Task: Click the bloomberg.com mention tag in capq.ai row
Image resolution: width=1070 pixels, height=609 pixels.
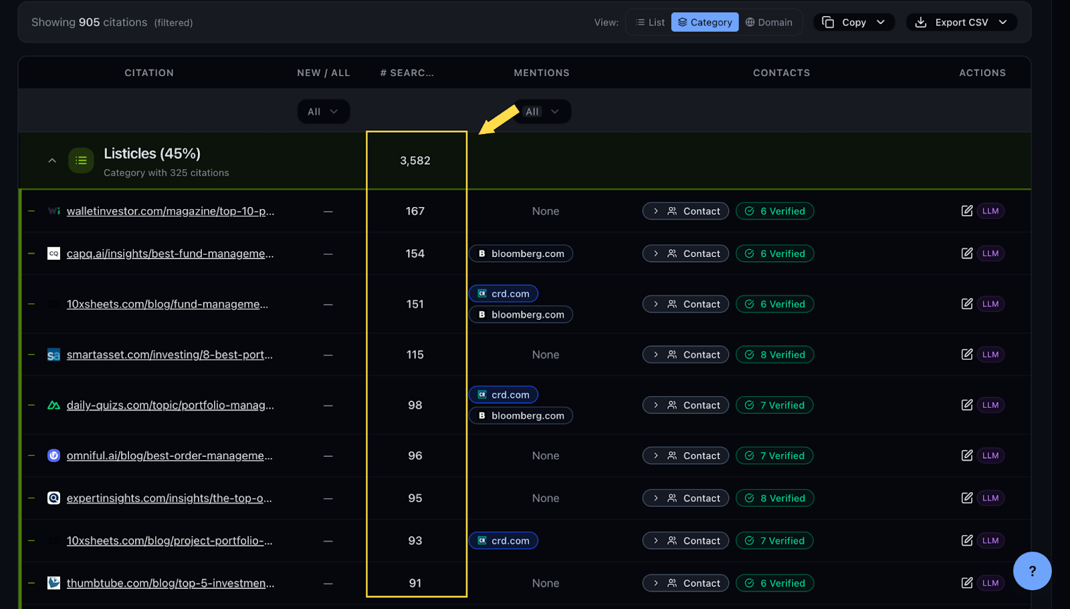Action: (521, 254)
